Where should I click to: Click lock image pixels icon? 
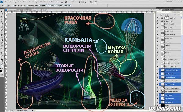163,15
